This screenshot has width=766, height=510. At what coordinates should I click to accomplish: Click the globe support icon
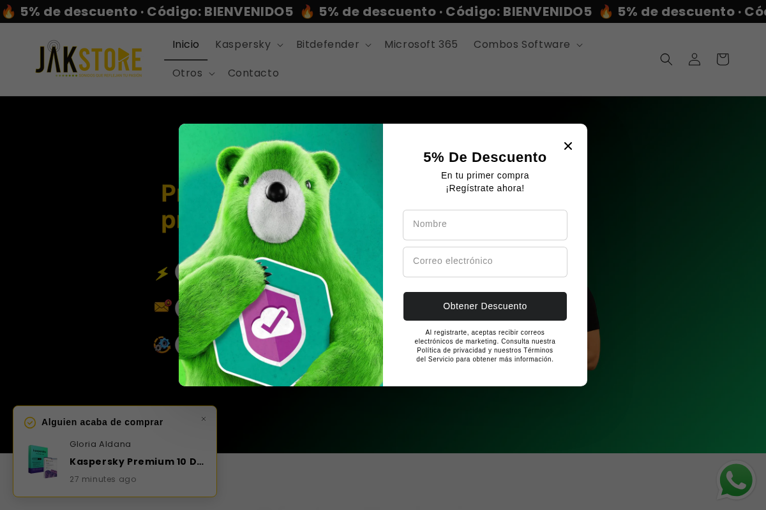[x=162, y=344]
